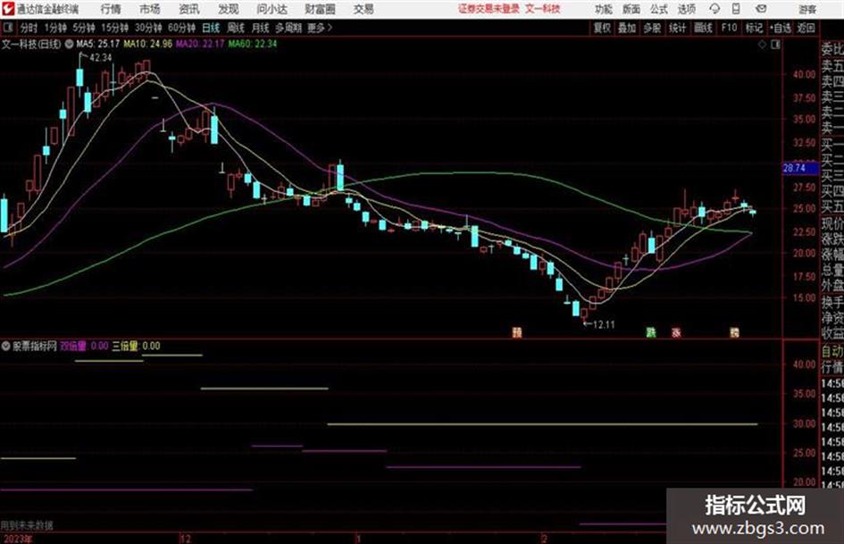
Task: Click the MA10: 24.96 value label
Action: tap(147, 44)
